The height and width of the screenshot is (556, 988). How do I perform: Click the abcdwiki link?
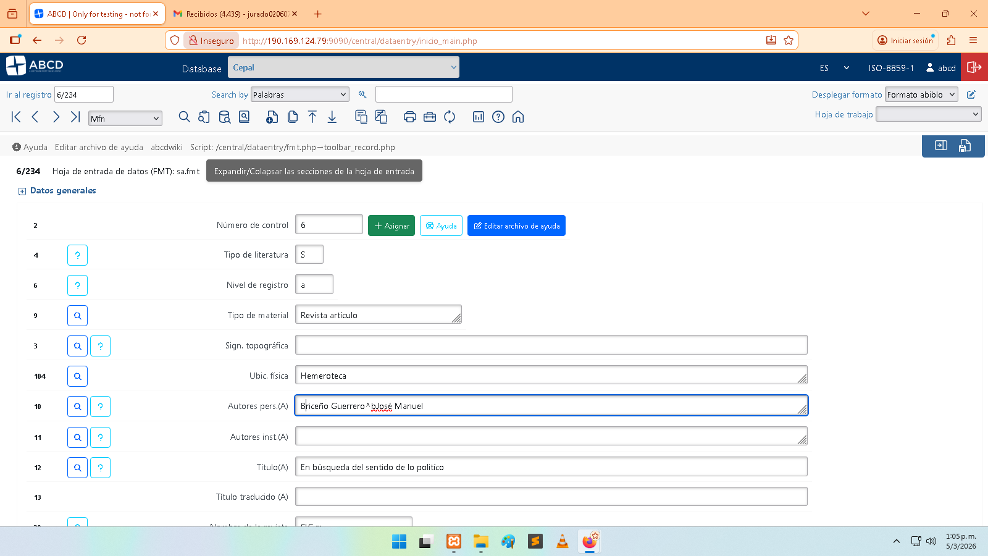[x=167, y=147]
